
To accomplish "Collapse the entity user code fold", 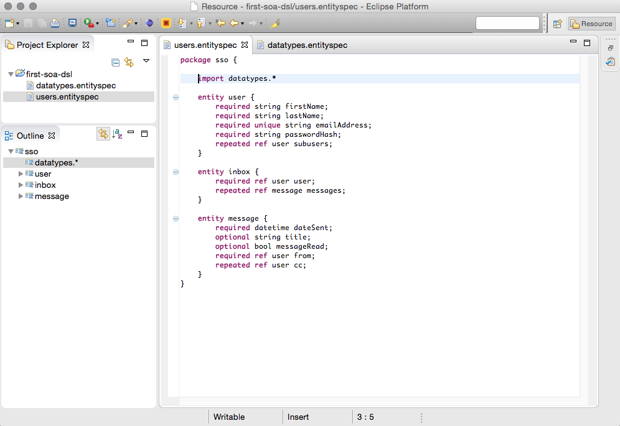I will pos(175,97).
